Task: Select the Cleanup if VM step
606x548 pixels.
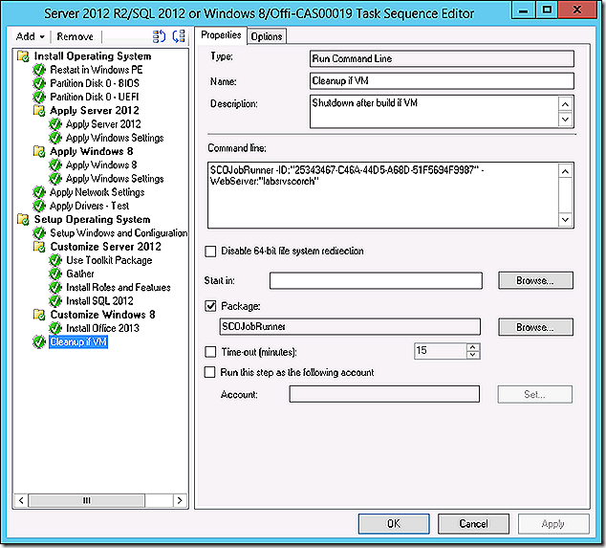Action: 78,341
